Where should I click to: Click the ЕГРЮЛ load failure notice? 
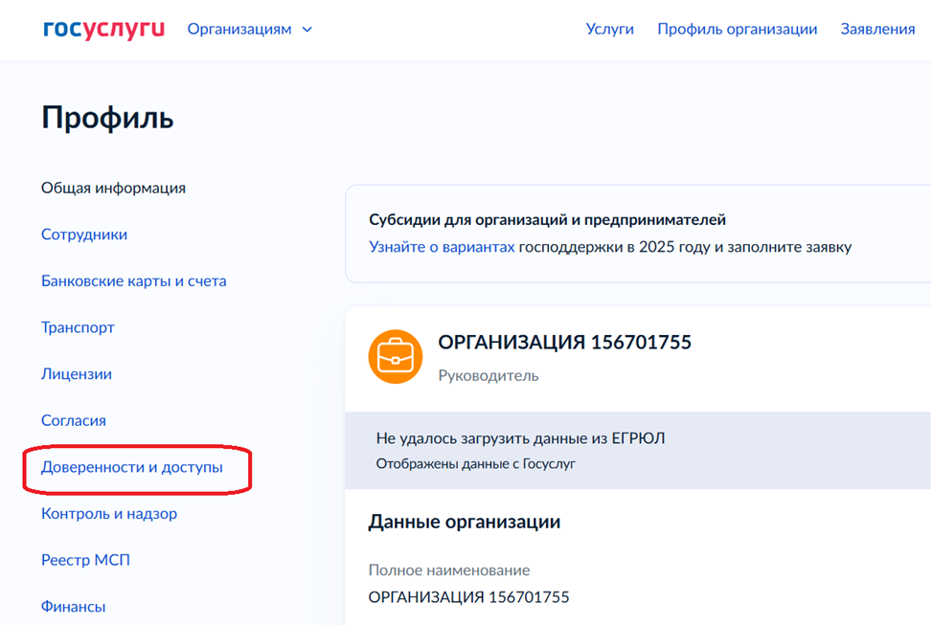click(x=520, y=438)
